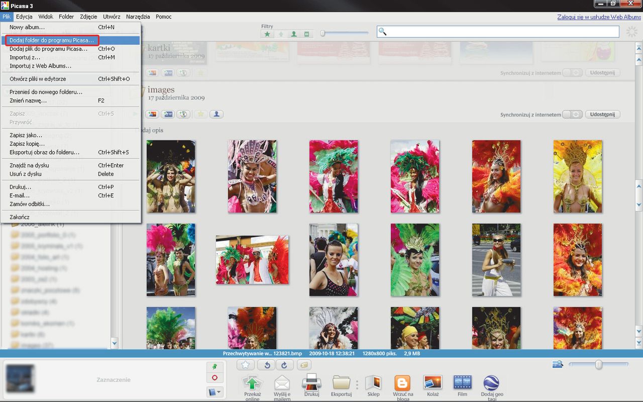
Task: Toggle Synchronizuj z internetem for images folder
Action: pyautogui.click(x=572, y=115)
